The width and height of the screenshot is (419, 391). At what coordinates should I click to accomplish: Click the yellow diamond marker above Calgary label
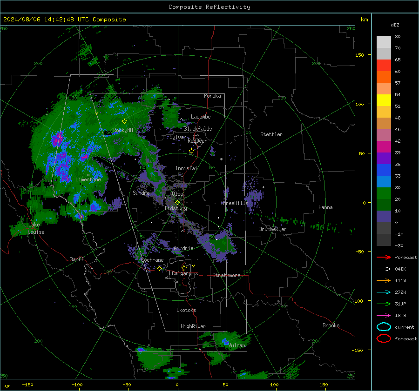pyautogui.click(x=184, y=268)
